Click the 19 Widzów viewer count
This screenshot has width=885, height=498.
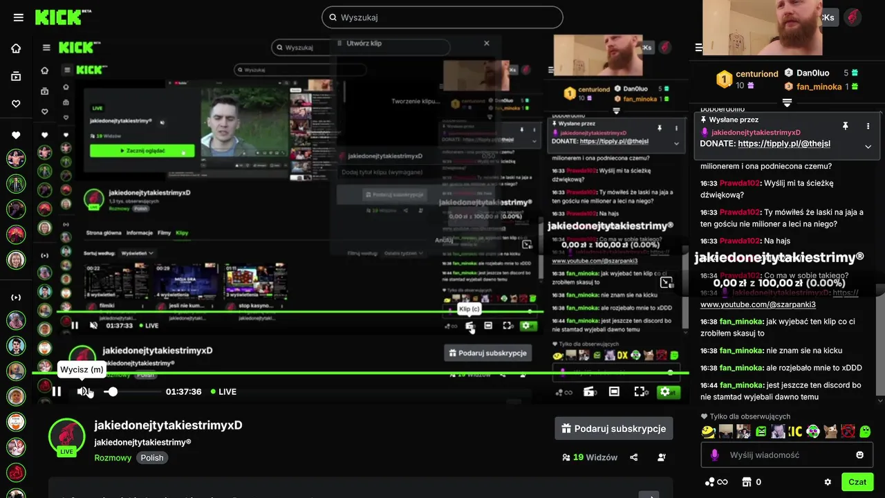click(x=595, y=457)
